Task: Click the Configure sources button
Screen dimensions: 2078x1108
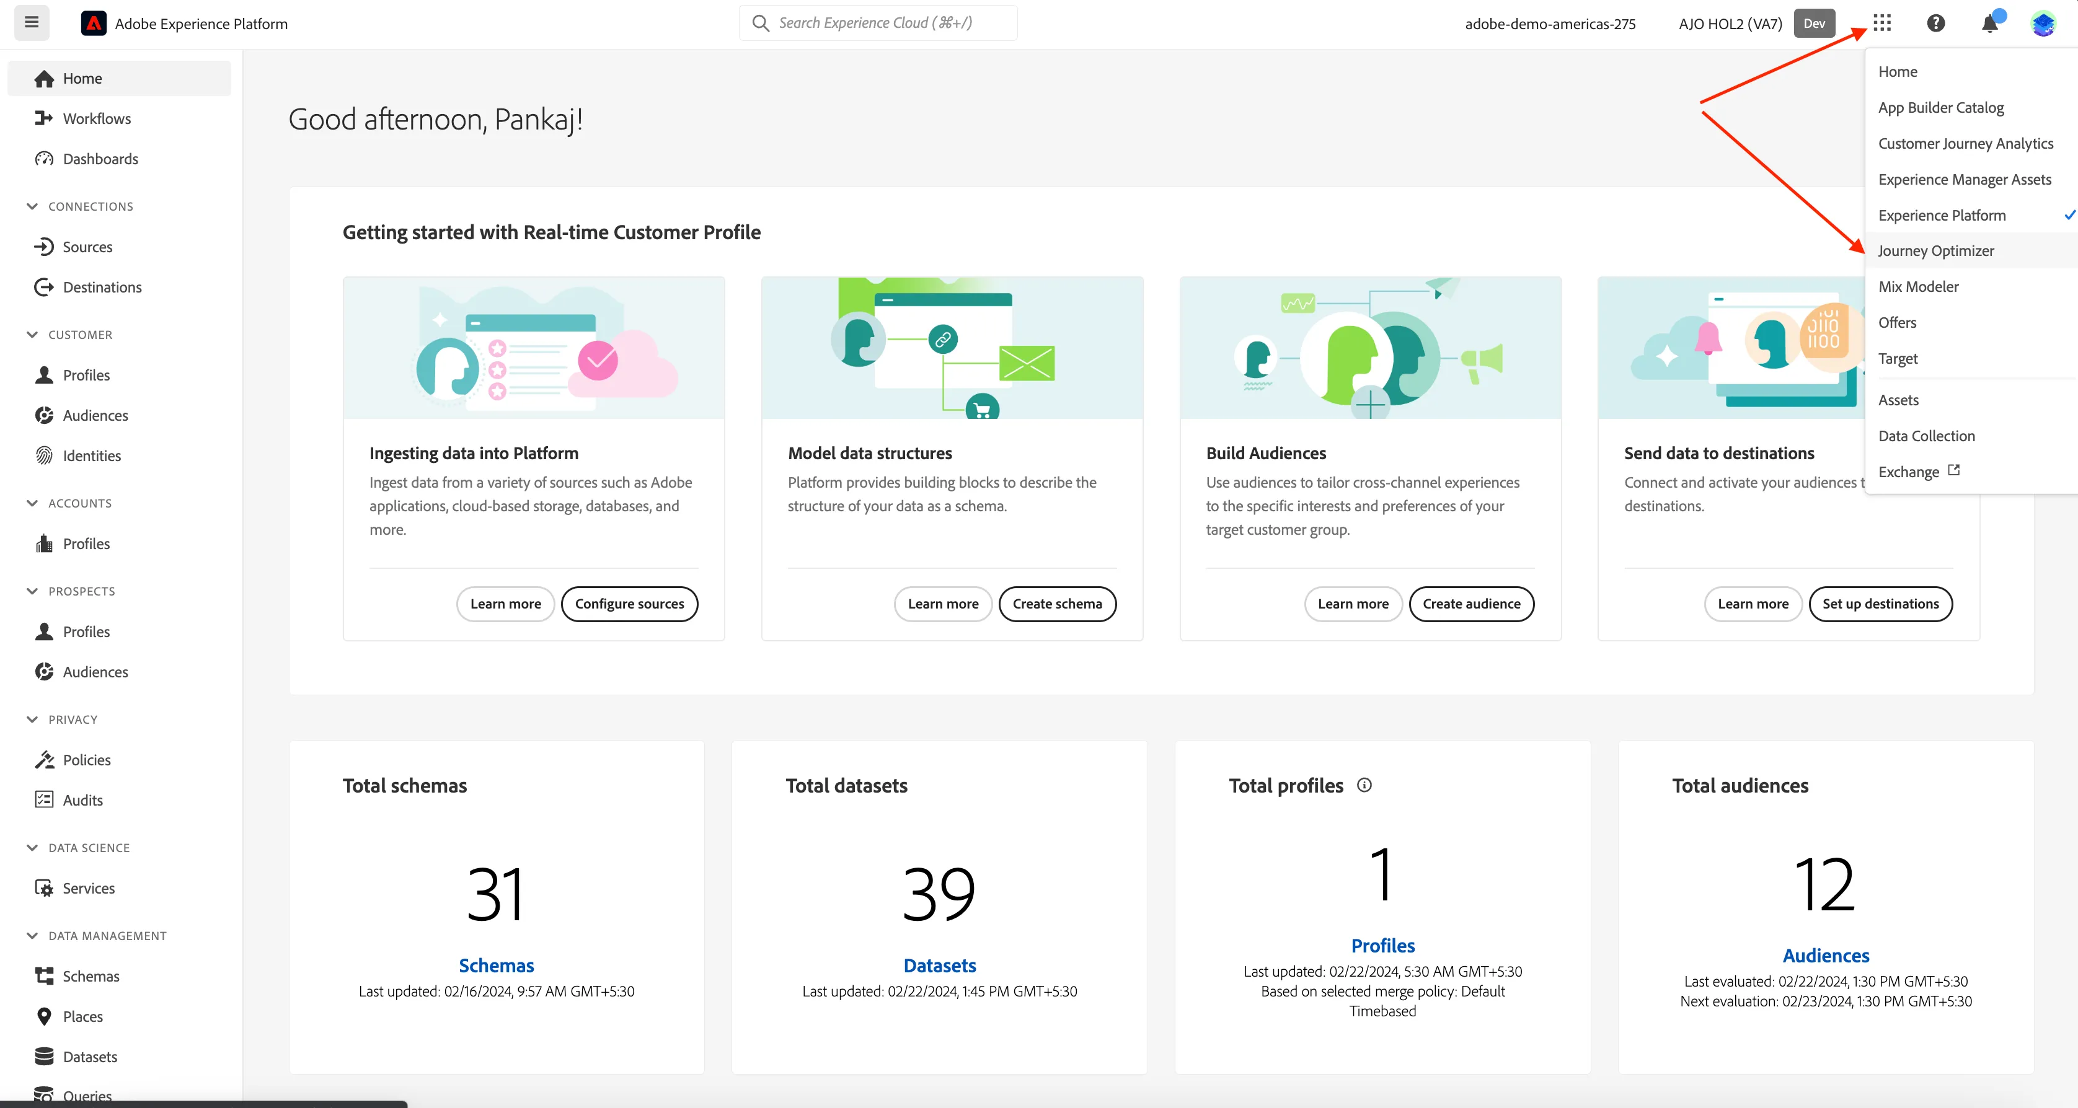Action: [x=629, y=604]
